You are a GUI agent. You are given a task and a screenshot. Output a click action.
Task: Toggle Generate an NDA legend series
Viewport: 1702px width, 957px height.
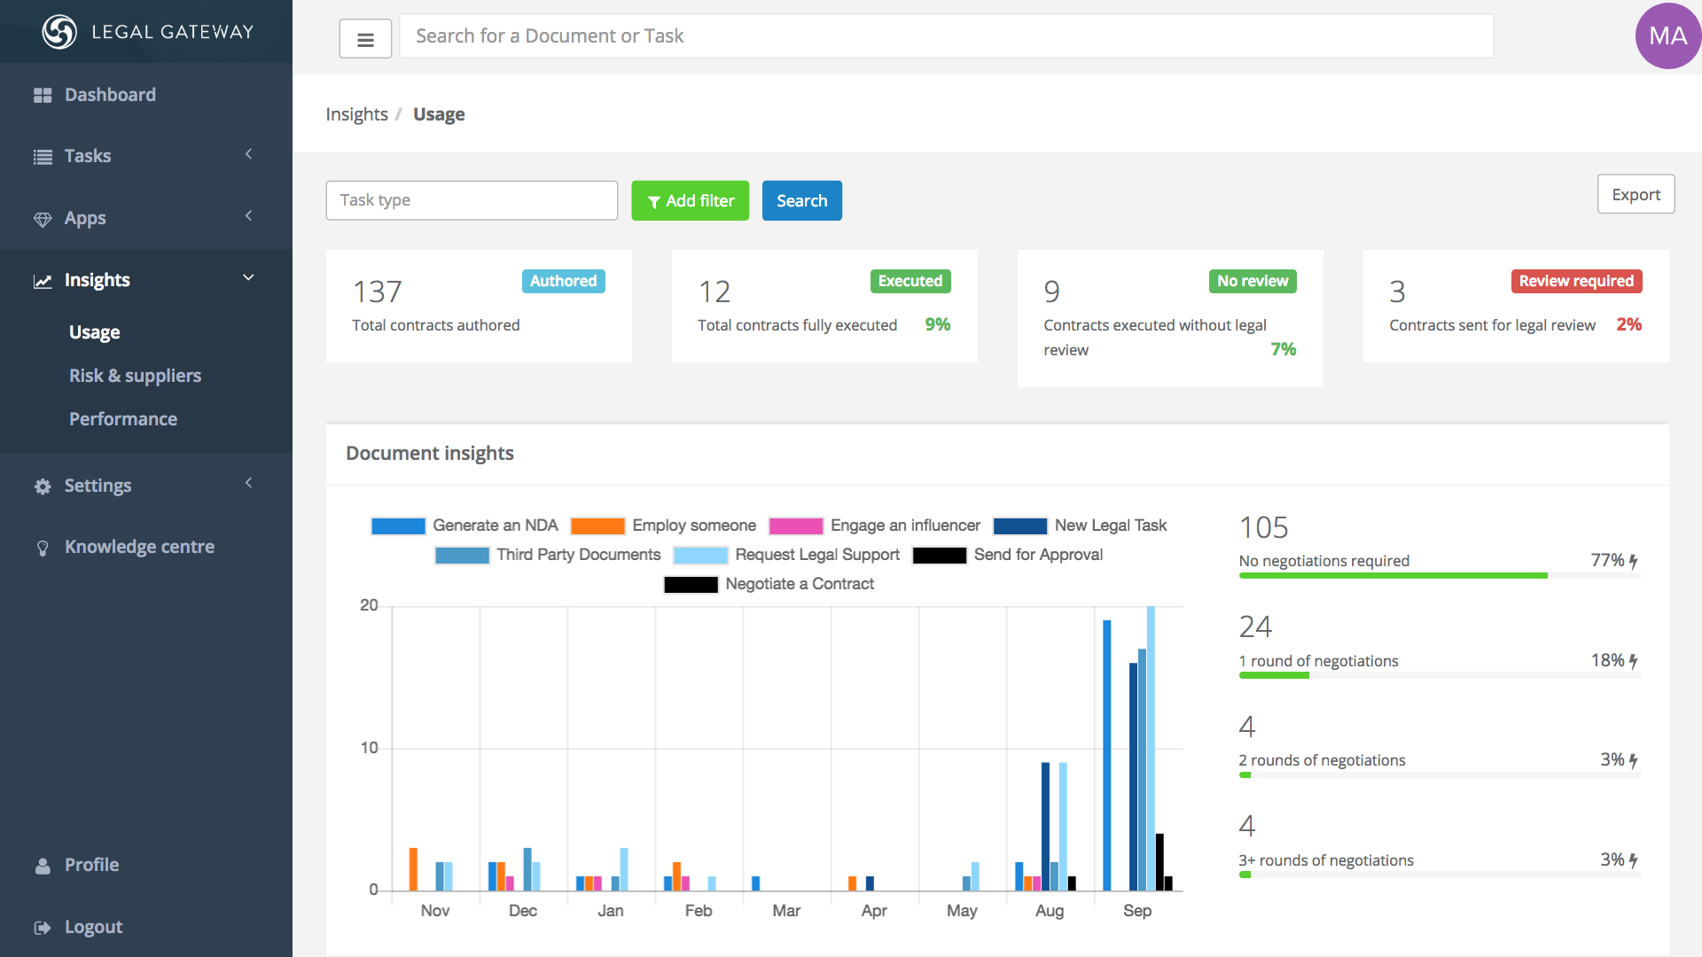pyautogui.click(x=495, y=525)
